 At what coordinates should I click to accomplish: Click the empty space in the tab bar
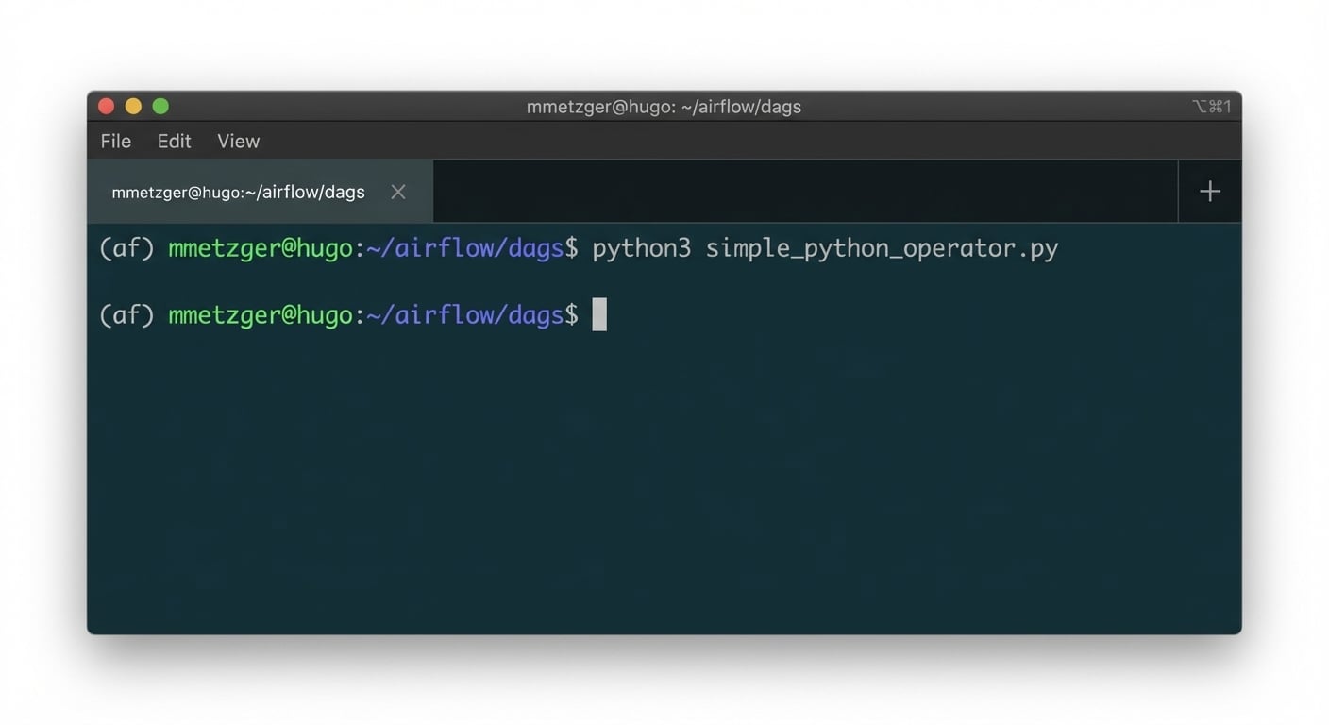[802, 191]
